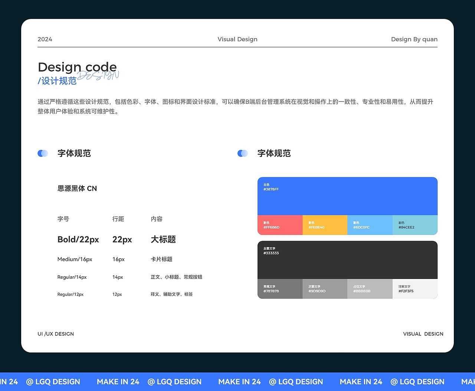Click the '释义、辅助文字、标签' cell

171,294
